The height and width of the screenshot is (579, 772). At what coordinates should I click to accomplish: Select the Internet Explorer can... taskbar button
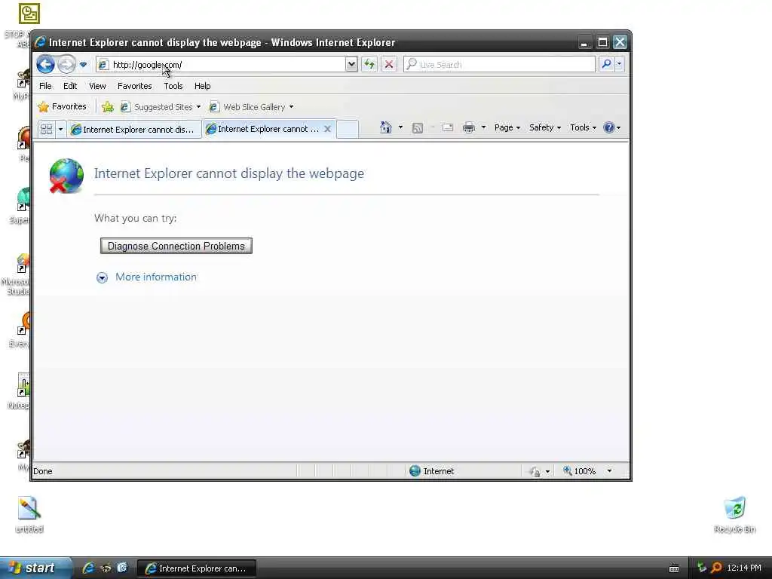coord(196,568)
